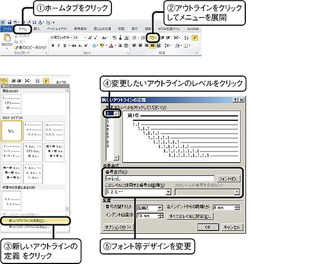Screen dimensions: 336x264
Task: Toggle Bold formatting in the Font group
Action: pos(52,46)
